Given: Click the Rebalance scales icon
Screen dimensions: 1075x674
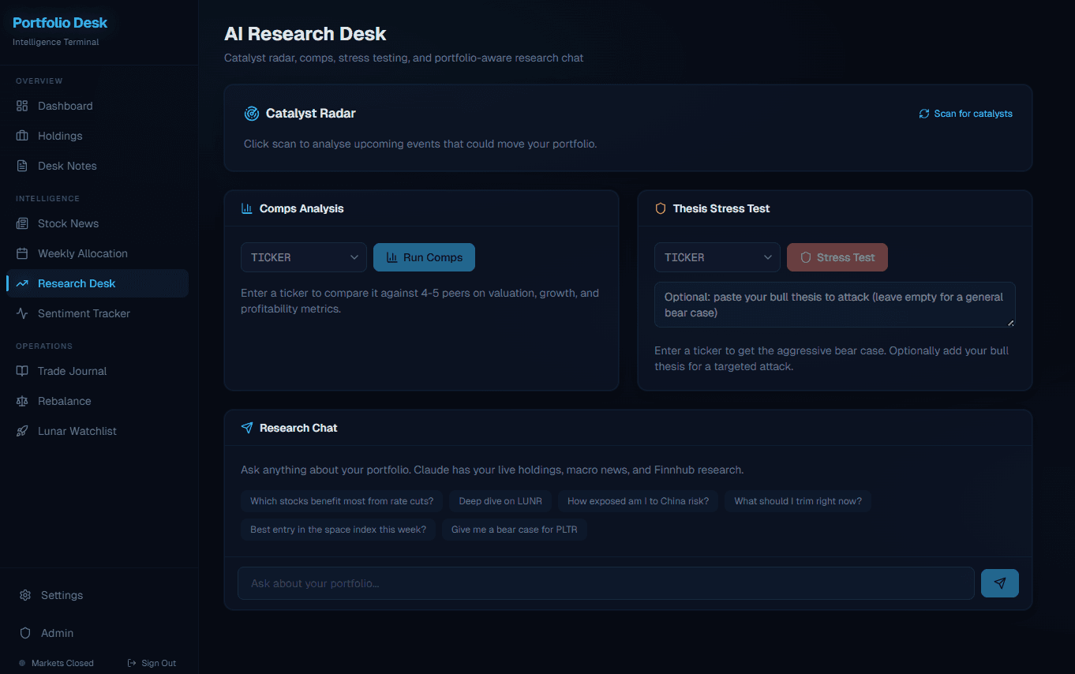Looking at the screenshot, I should click(x=22, y=401).
